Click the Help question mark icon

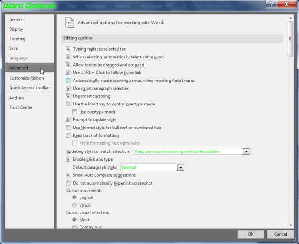[271, 4]
